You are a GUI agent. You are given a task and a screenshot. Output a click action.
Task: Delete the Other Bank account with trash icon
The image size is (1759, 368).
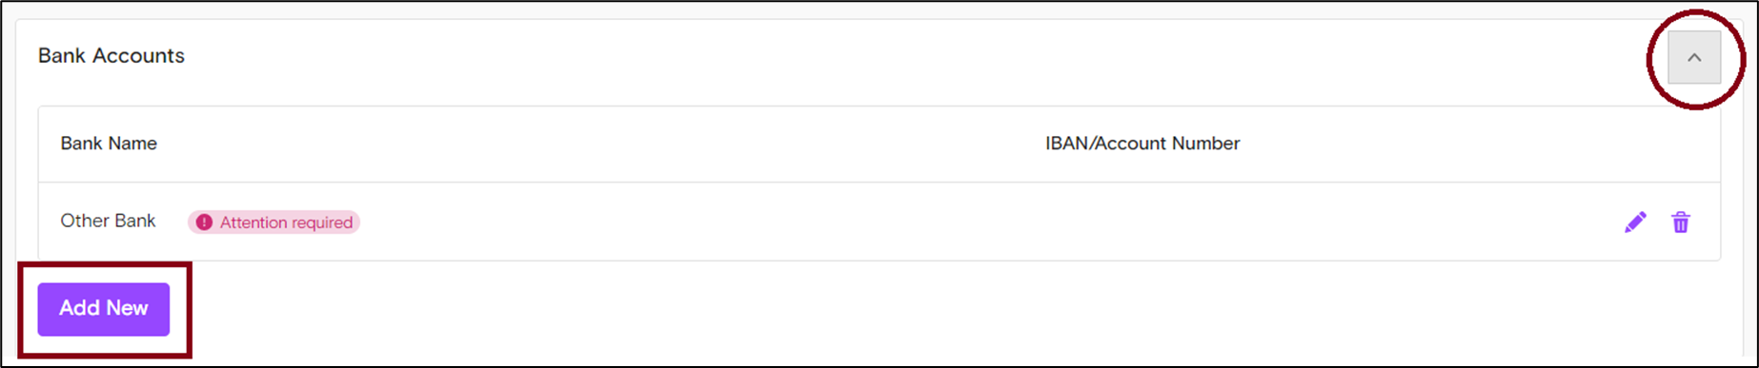(1681, 223)
